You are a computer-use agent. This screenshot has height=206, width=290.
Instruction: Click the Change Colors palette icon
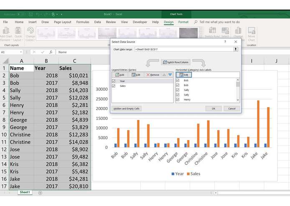point(30,30)
